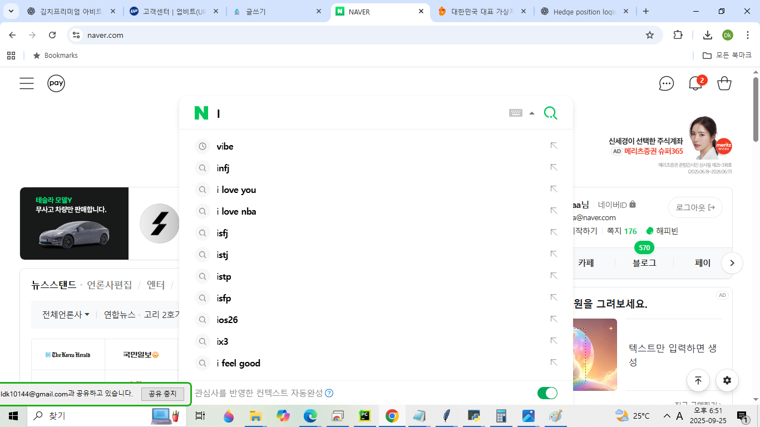The image size is (760, 427).
Task: Open the Naver hamburger menu
Action: pyautogui.click(x=27, y=83)
